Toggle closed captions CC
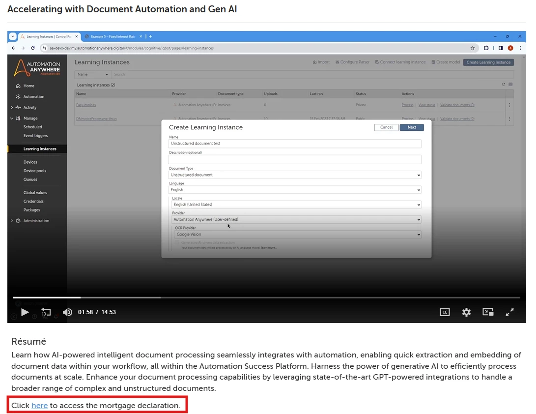The height and width of the screenshot is (414, 536). [445, 312]
